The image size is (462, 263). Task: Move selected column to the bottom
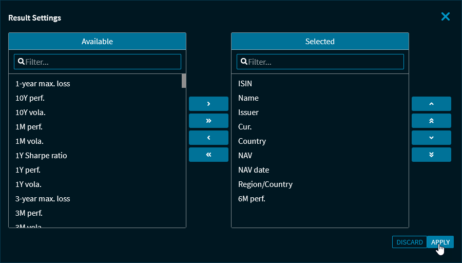click(x=431, y=155)
